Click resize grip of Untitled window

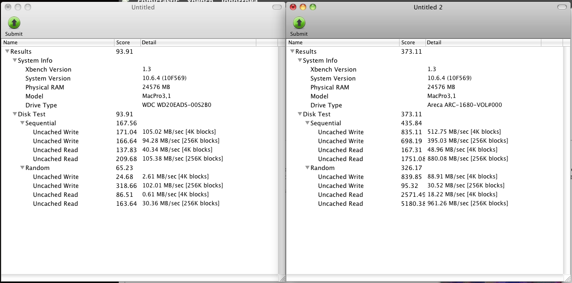[x=282, y=278]
